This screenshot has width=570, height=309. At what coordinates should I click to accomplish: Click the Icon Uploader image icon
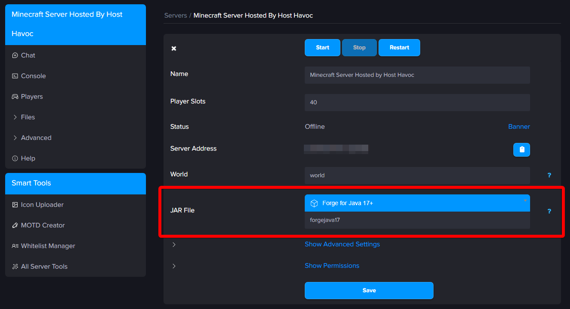[x=15, y=205]
